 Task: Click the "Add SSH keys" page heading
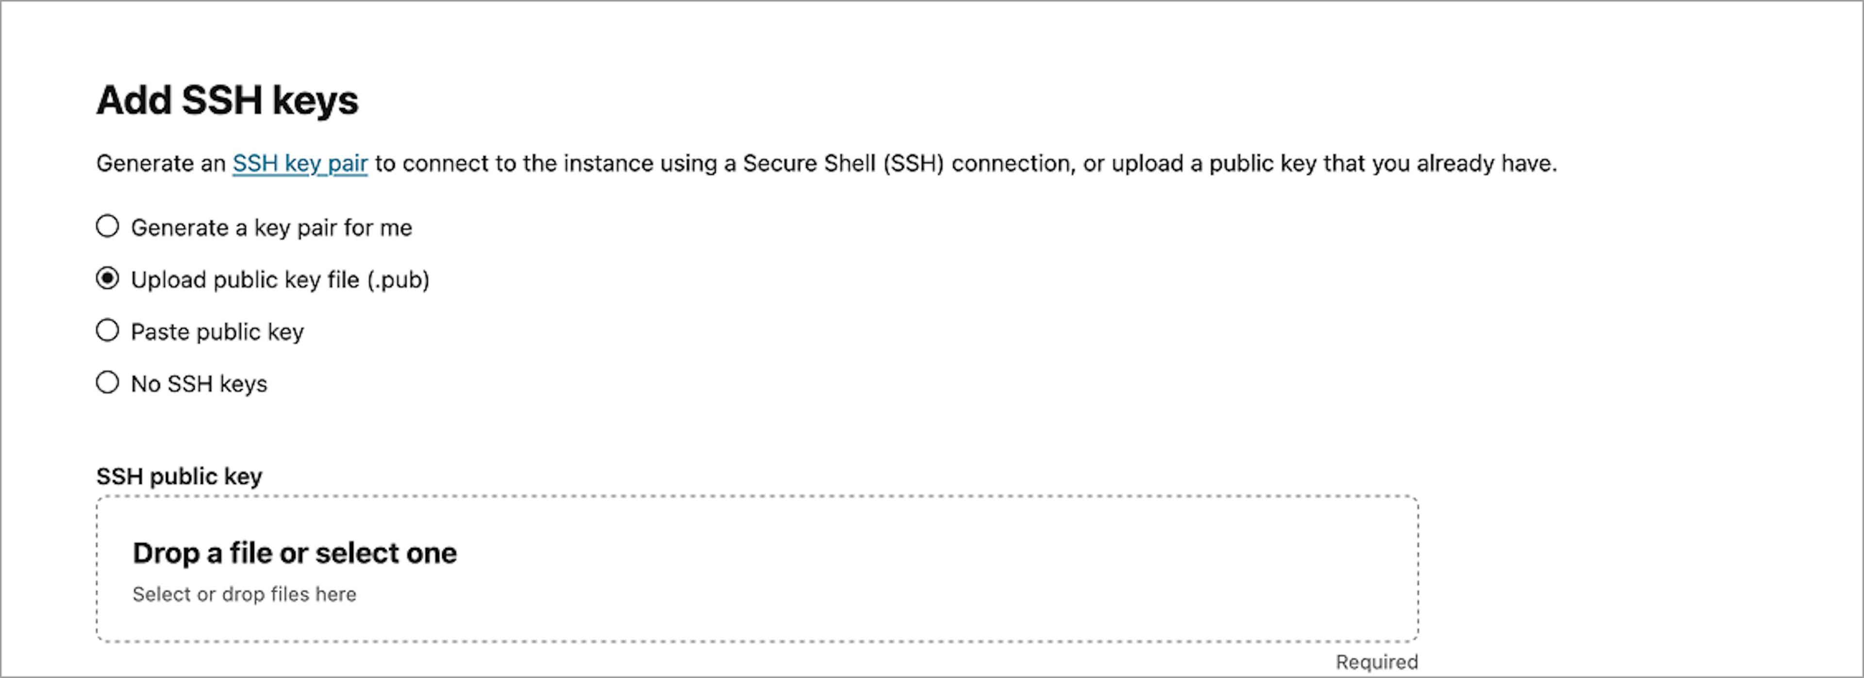pos(227,100)
